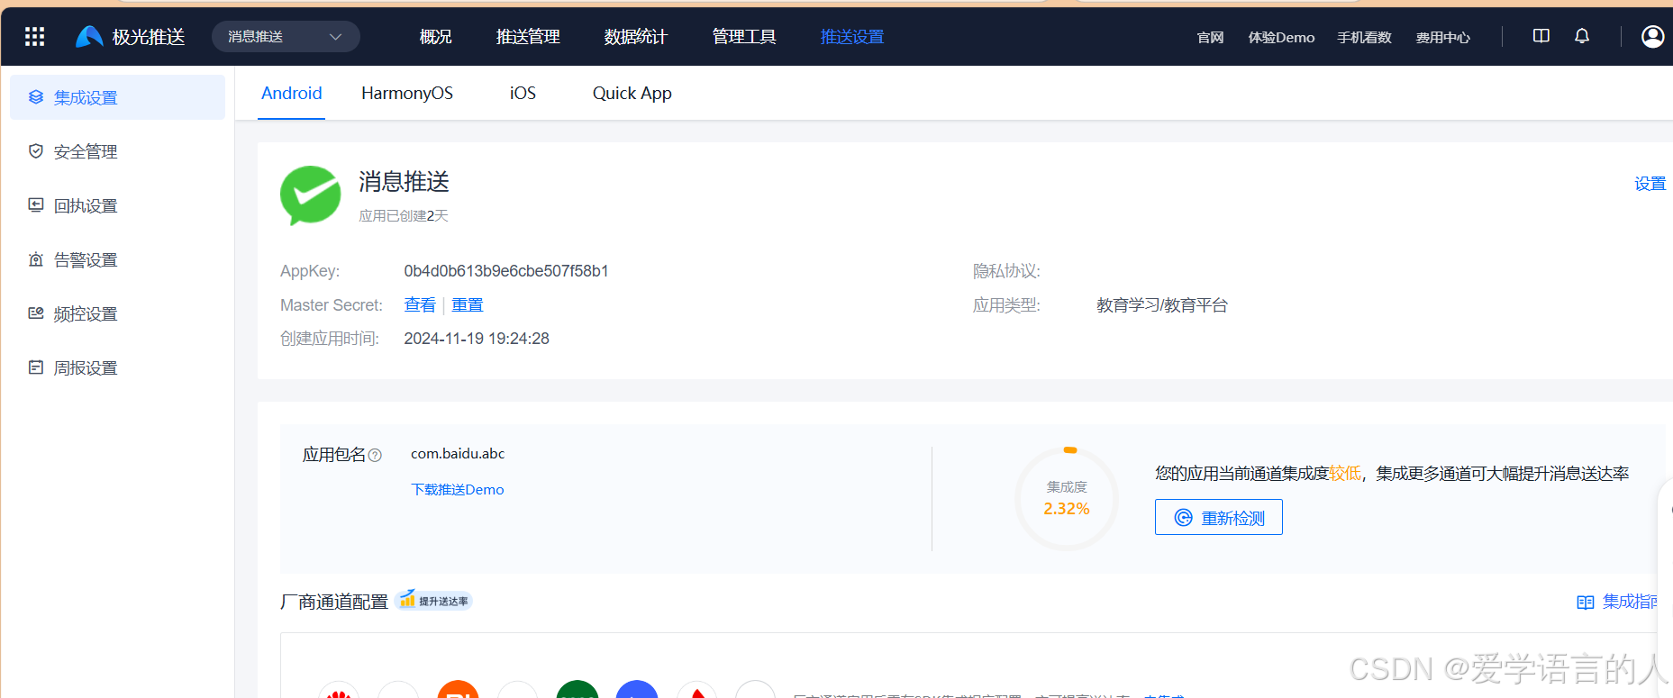Click the 极光推送 logo
The width and height of the screenshot is (1673, 698).
tap(131, 36)
